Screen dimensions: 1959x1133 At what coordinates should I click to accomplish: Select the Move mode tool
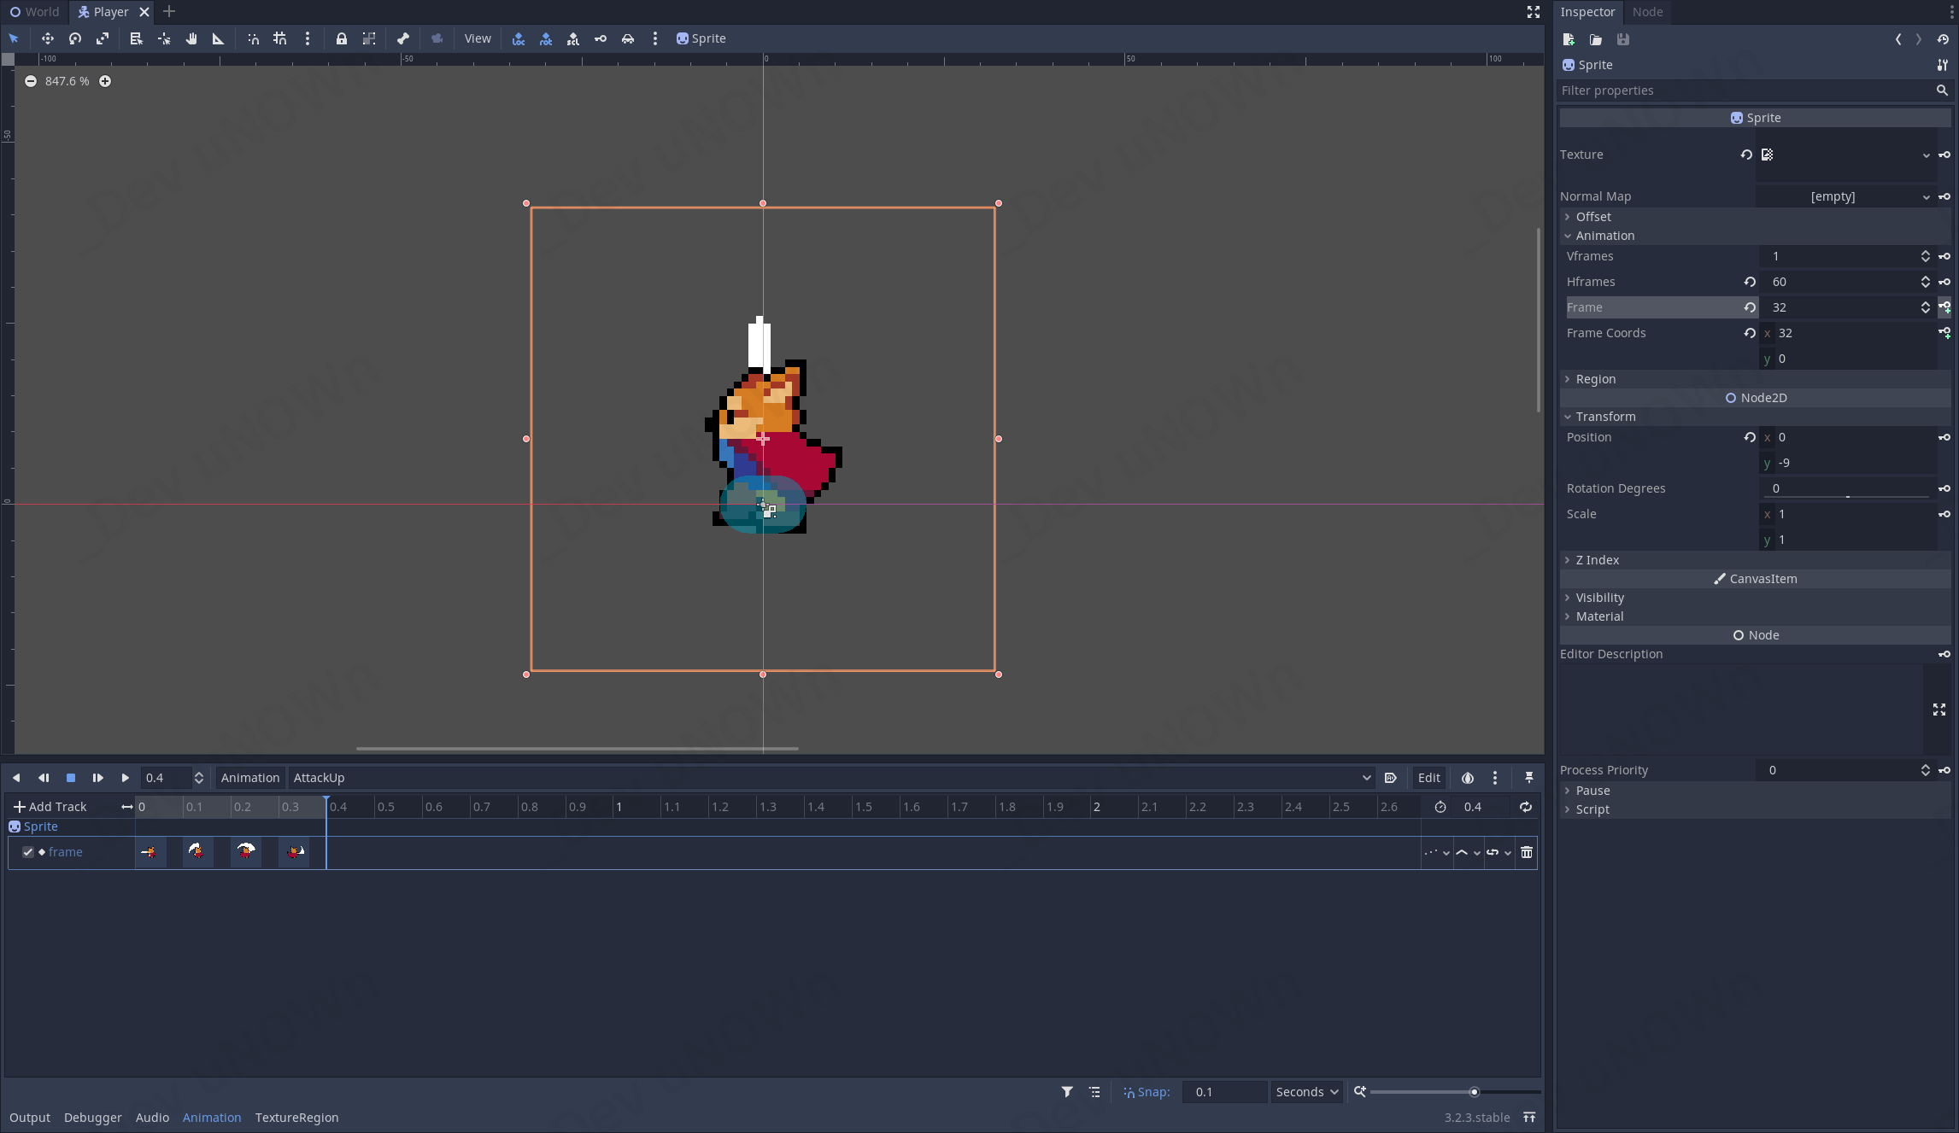coord(47,38)
